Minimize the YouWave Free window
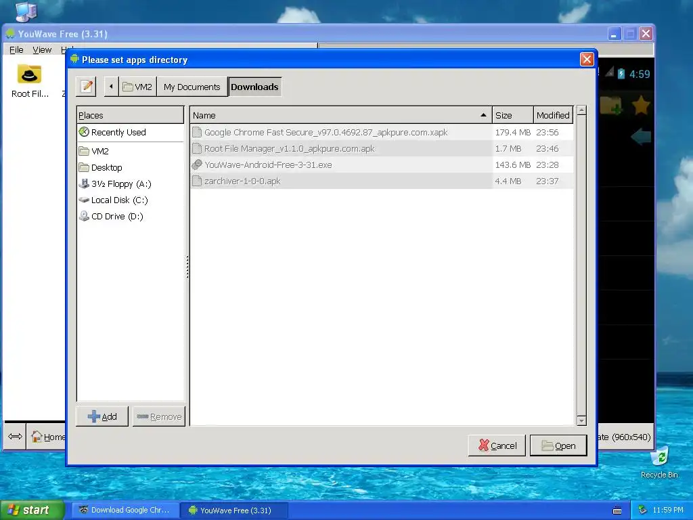Screen dimensions: 693x520 point(614,34)
